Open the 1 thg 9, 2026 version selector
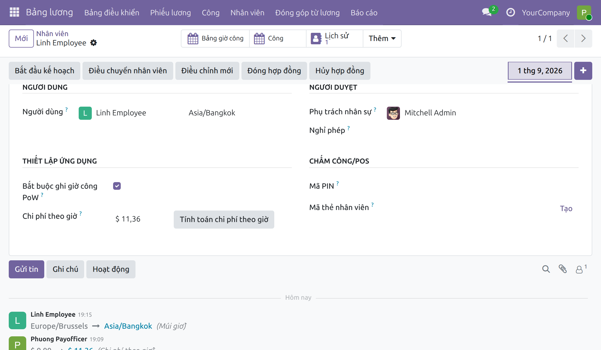 pyautogui.click(x=540, y=71)
